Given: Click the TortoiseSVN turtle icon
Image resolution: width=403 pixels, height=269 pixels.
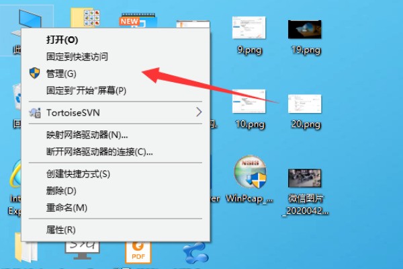Looking at the screenshot, I should pos(35,113).
